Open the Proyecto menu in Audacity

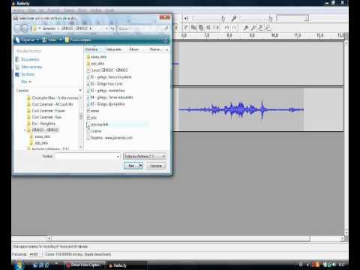pyautogui.click(x=53, y=10)
